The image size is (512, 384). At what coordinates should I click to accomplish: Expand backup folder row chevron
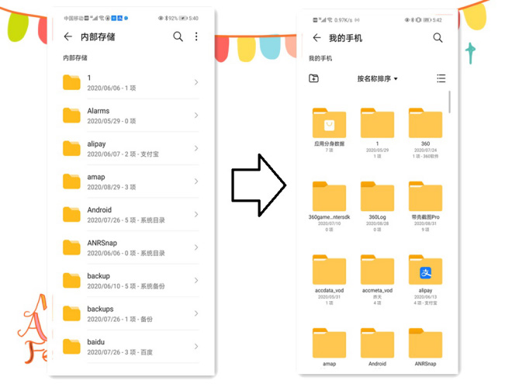pyautogui.click(x=195, y=281)
